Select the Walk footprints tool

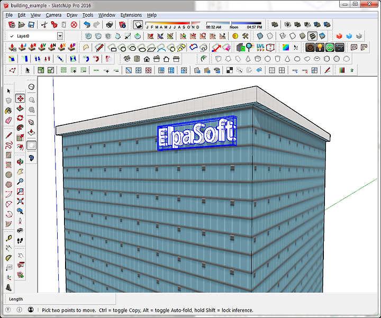coord(20,241)
